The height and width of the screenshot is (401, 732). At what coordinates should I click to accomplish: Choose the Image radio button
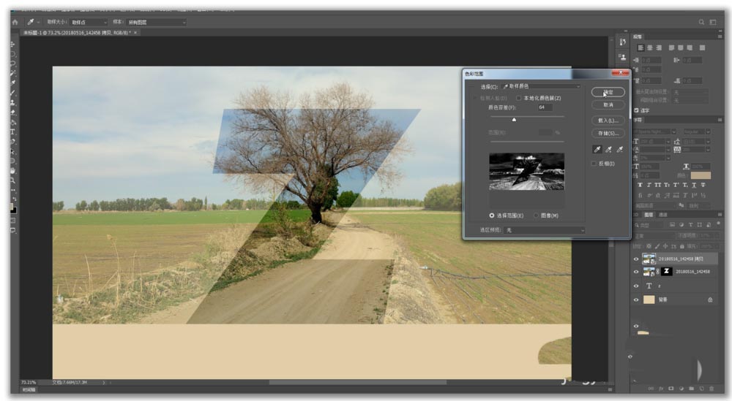tap(536, 215)
